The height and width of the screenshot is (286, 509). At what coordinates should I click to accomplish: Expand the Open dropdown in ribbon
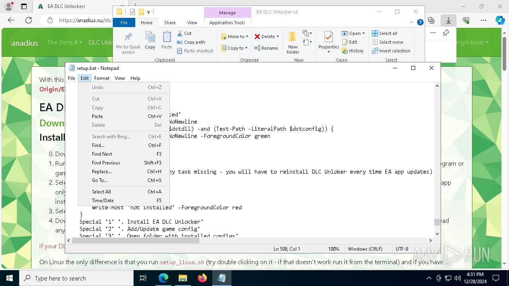pyautogui.click(x=364, y=33)
